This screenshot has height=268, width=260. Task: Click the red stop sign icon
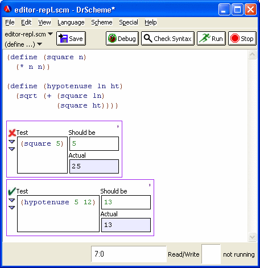pos(235,39)
